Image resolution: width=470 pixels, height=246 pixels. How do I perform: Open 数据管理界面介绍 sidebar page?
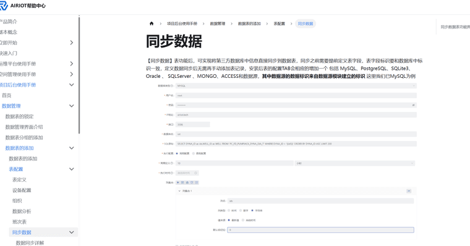[x=24, y=127]
